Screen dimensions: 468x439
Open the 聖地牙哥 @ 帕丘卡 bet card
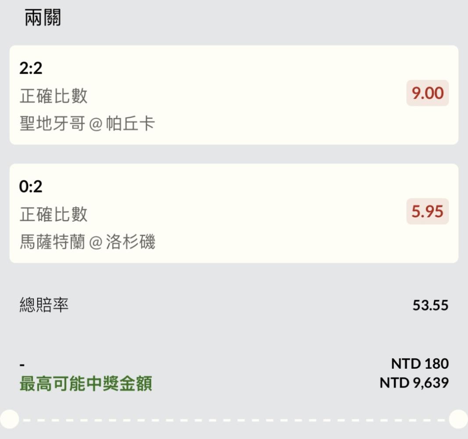(x=234, y=95)
